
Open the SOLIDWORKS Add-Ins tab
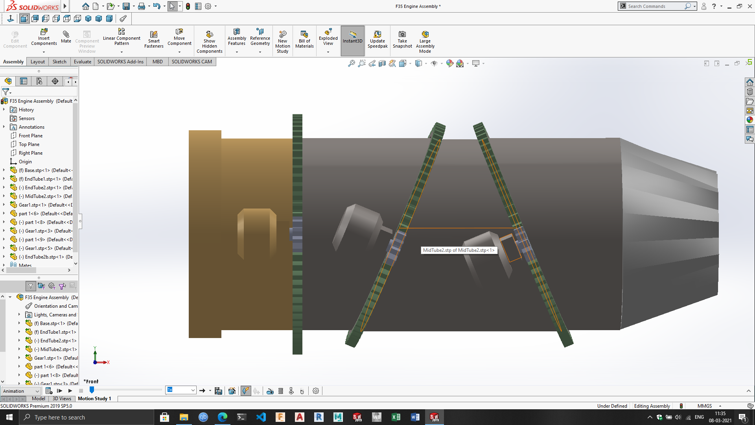pos(120,62)
